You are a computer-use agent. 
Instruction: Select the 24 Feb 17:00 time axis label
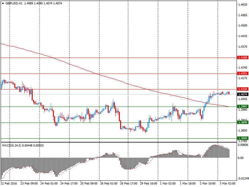pyautogui.click(x=69, y=184)
